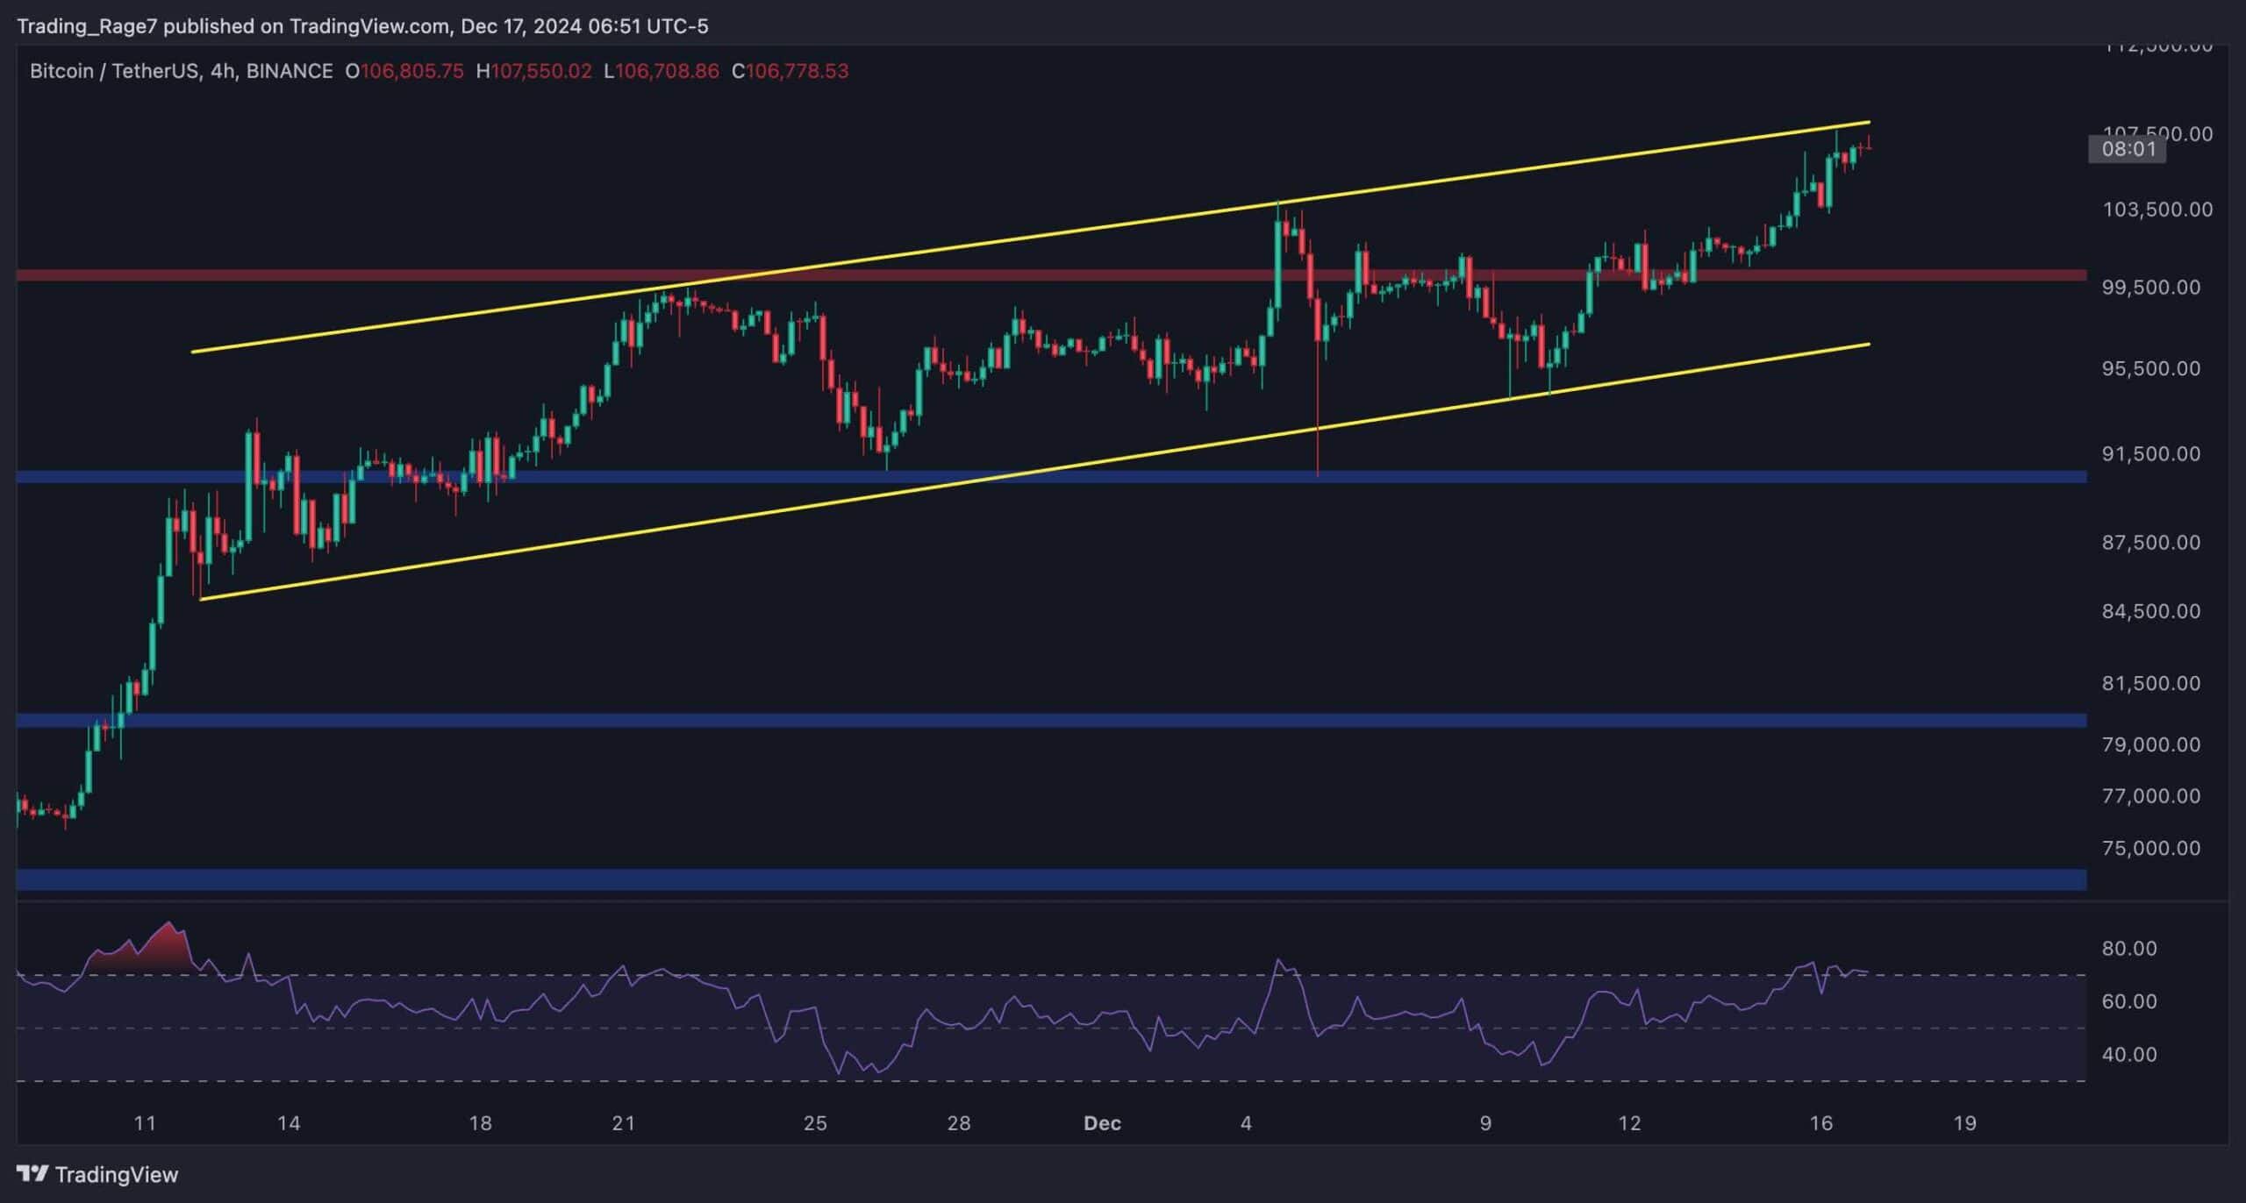Click the date label 11 on time axis

145,1123
